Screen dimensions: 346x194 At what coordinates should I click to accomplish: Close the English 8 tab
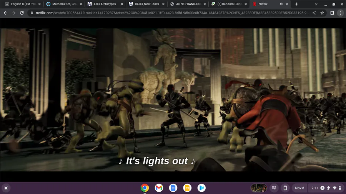click(x=40, y=4)
